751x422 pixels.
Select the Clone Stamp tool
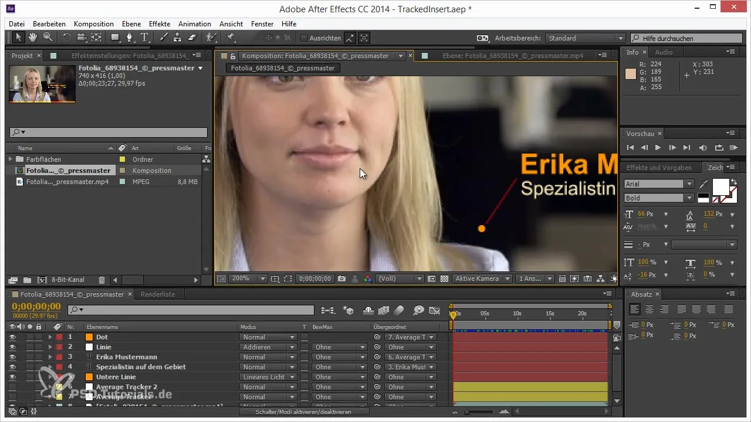tap(178, 38)
